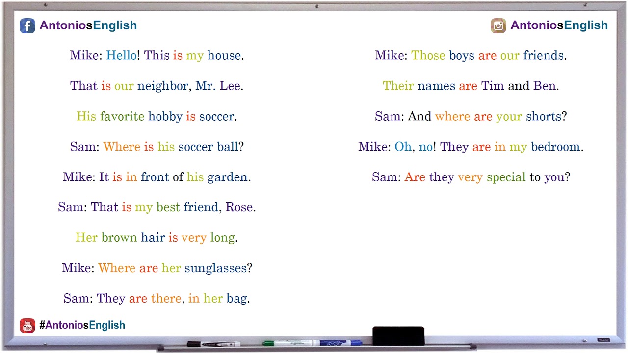This screenshot has width=628, height=353.
Task: Click the line "Sam: Are they very special to you?"
Action: tap(471, 177)
